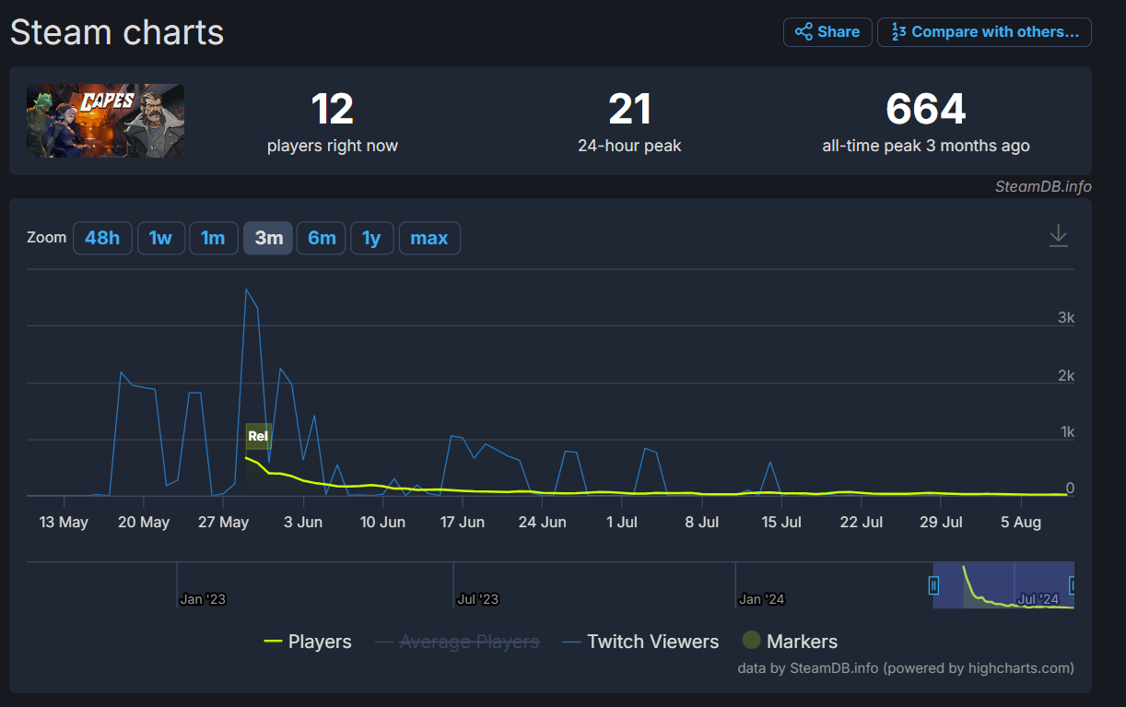Toggle the Markers legend item

(x=791, y=642)
